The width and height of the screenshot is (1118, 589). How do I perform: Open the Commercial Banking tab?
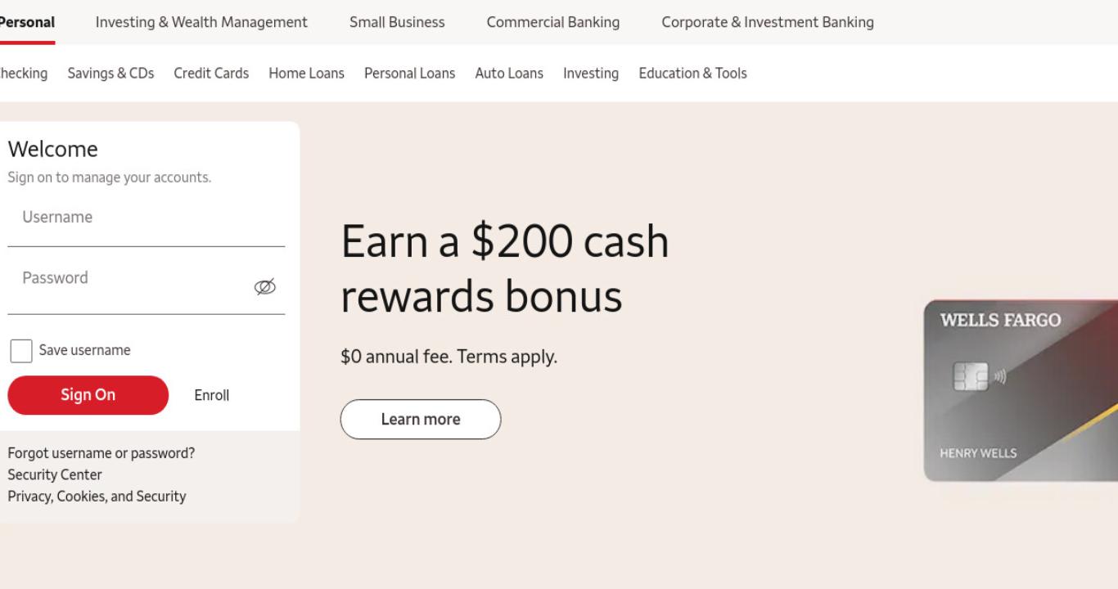553,22
